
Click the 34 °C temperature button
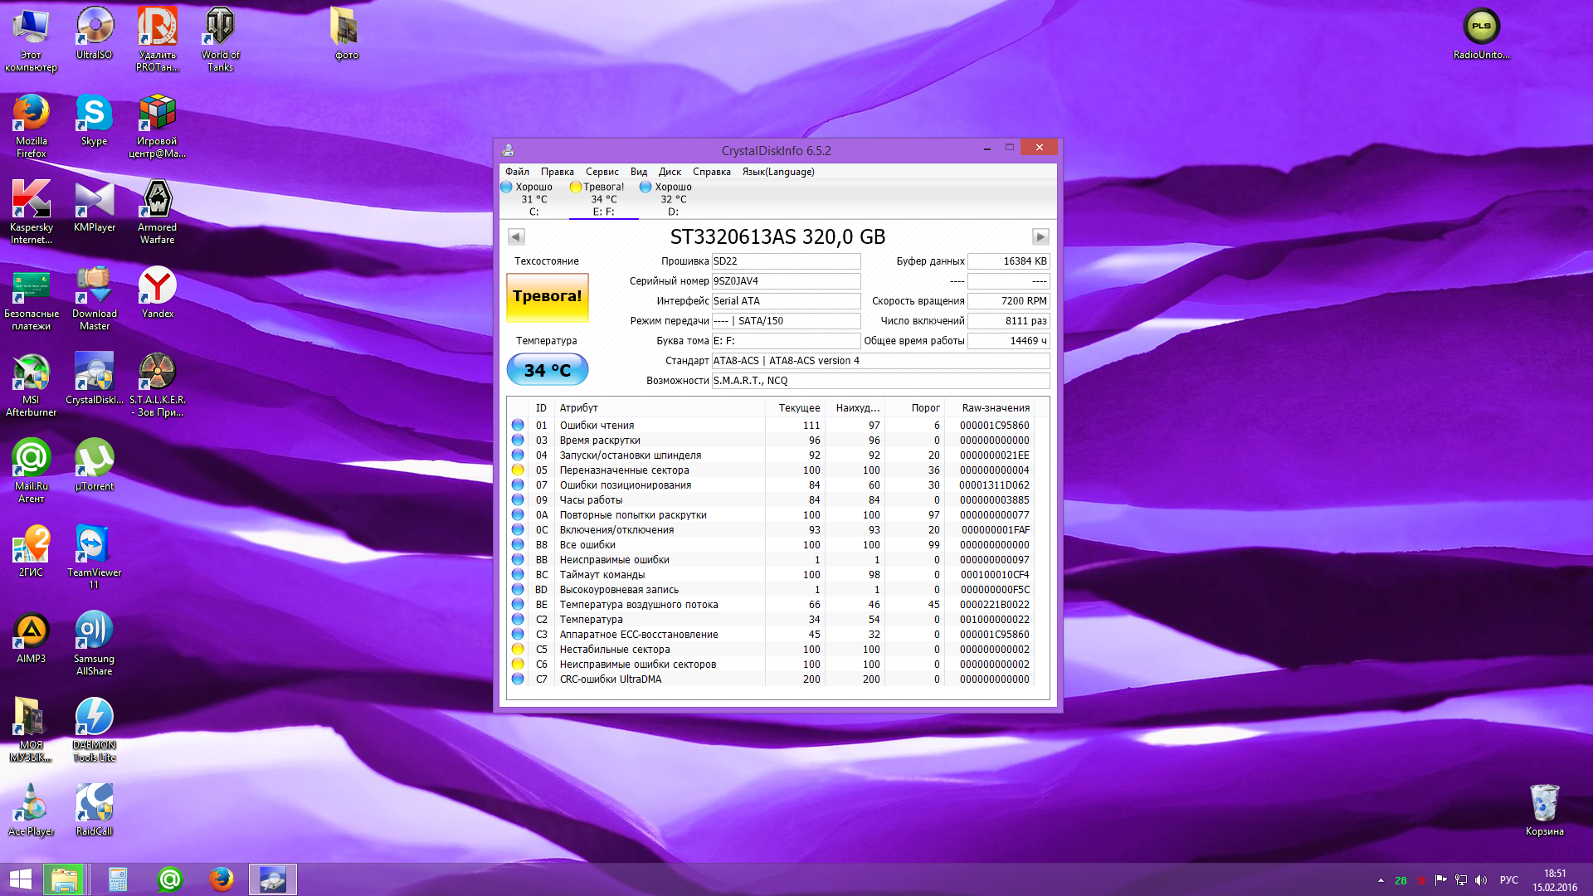pos(547,370)
